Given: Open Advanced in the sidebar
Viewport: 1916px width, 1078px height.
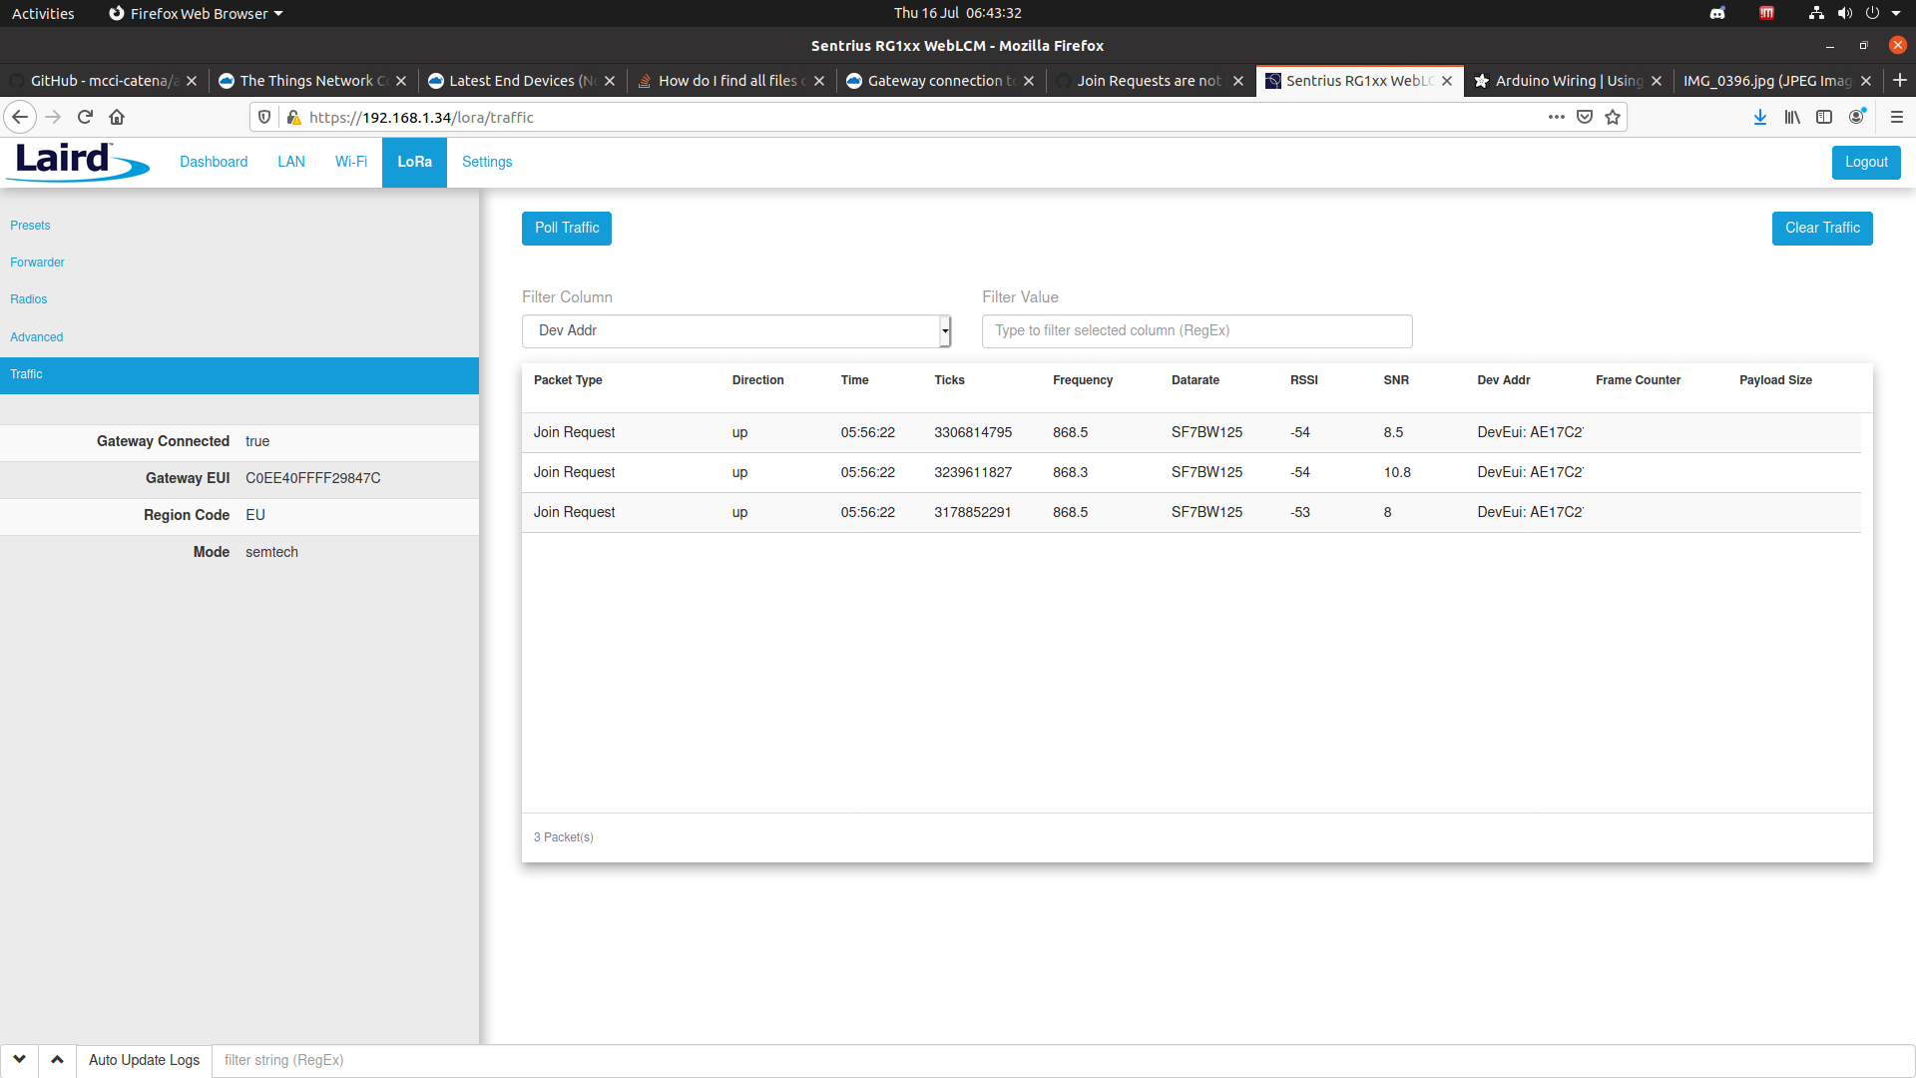Looking at the screenshot, I should click(x=36, y=337).
